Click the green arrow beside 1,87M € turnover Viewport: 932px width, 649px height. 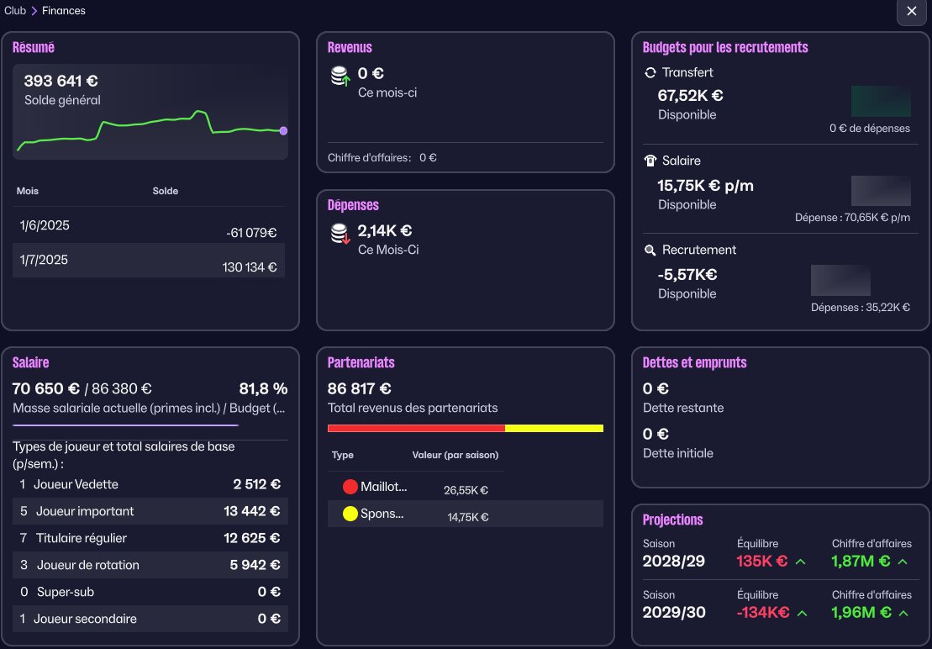pos(903,562)
